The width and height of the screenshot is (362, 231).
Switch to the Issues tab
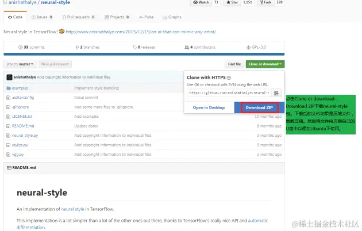pyautogui.click(x=42, y=17)
